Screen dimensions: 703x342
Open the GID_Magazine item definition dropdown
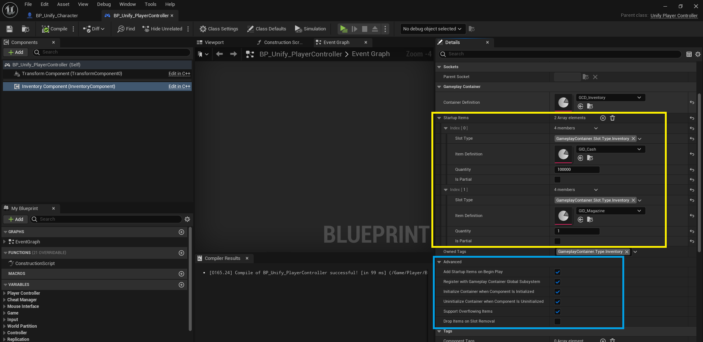pos(611,211)
